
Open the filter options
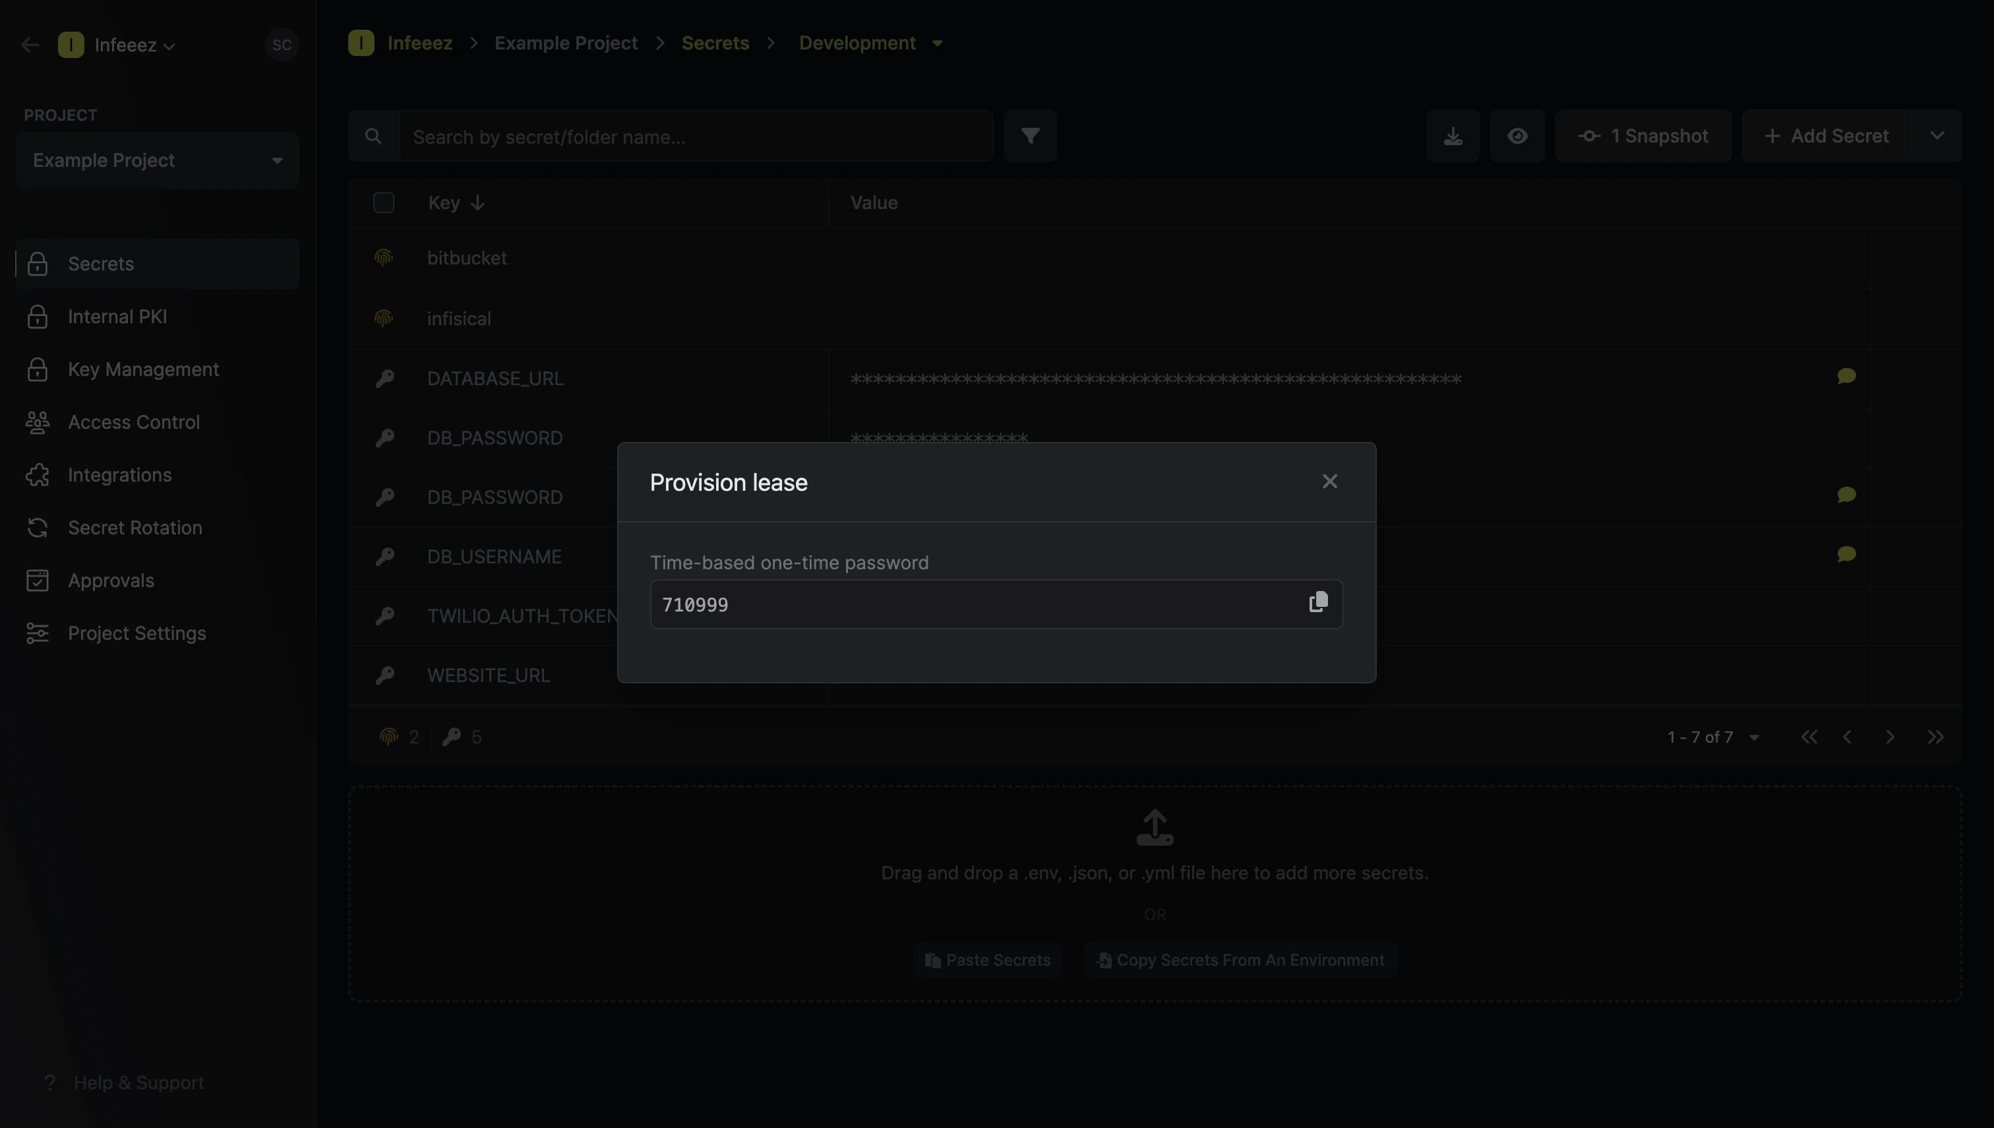pyautogui.click(x=1030, y=137)
